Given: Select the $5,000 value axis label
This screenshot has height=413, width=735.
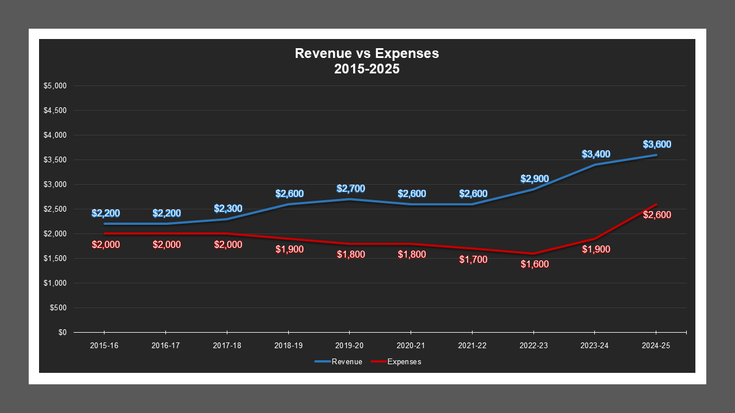Looking at the screenshot, I should (x=56, y=85).
